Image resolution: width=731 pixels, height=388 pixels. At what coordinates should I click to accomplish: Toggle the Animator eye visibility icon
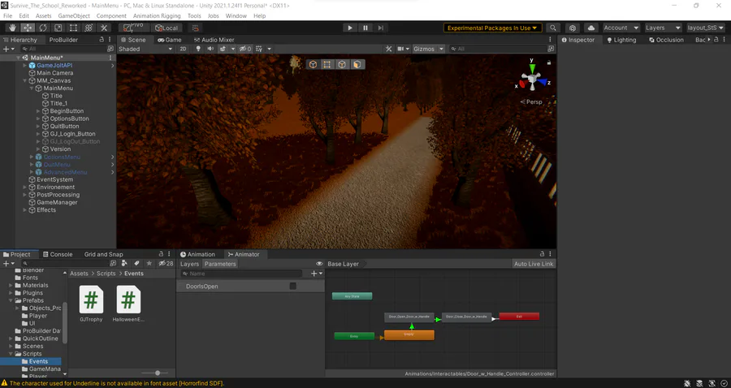319,264
